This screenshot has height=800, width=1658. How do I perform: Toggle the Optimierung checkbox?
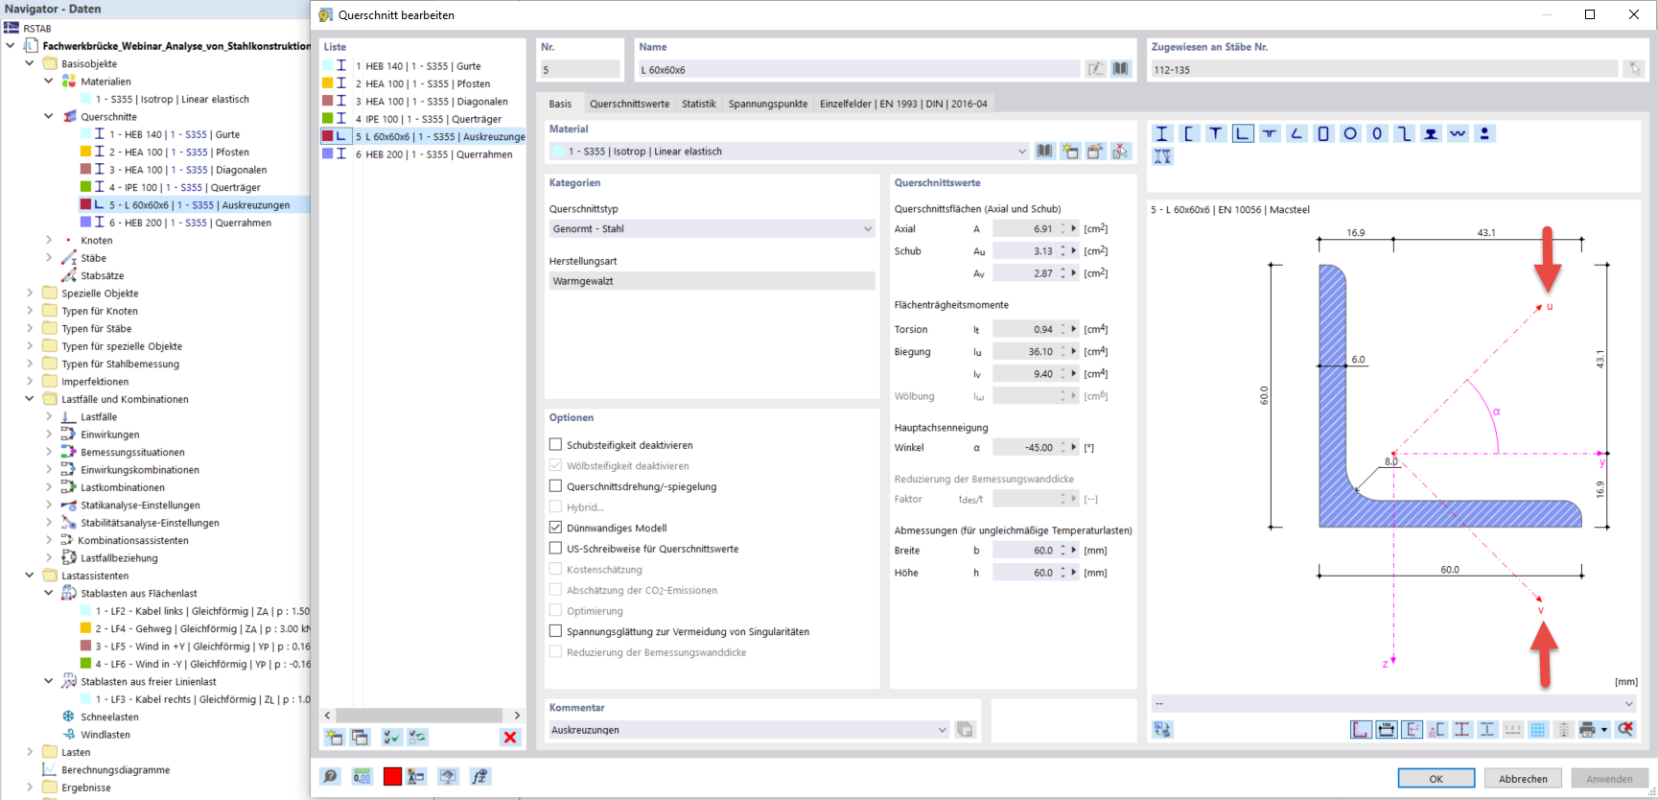click(555, 611)
